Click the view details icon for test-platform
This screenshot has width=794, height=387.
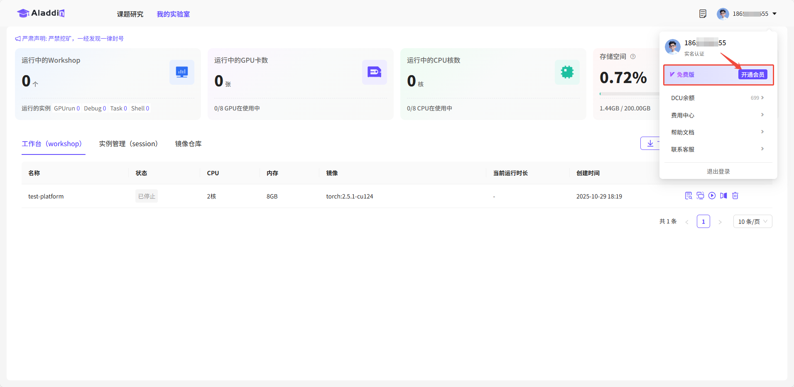(x=688, y=196)
